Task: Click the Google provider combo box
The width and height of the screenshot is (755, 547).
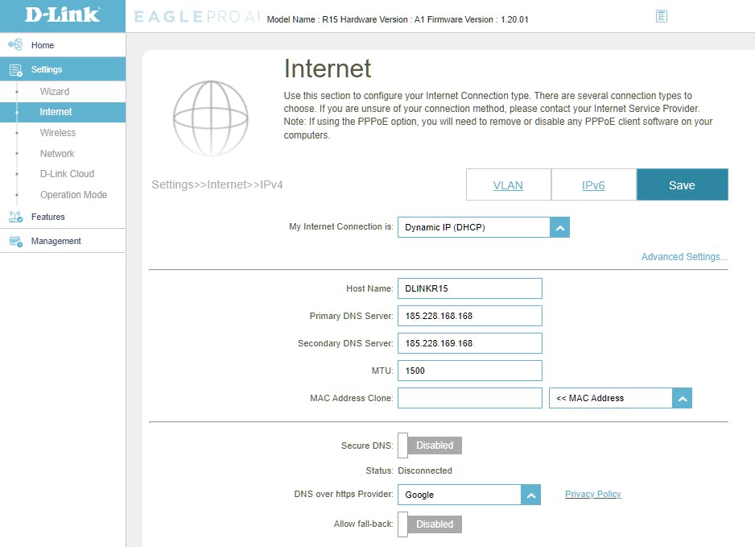Action: point(469,495)
